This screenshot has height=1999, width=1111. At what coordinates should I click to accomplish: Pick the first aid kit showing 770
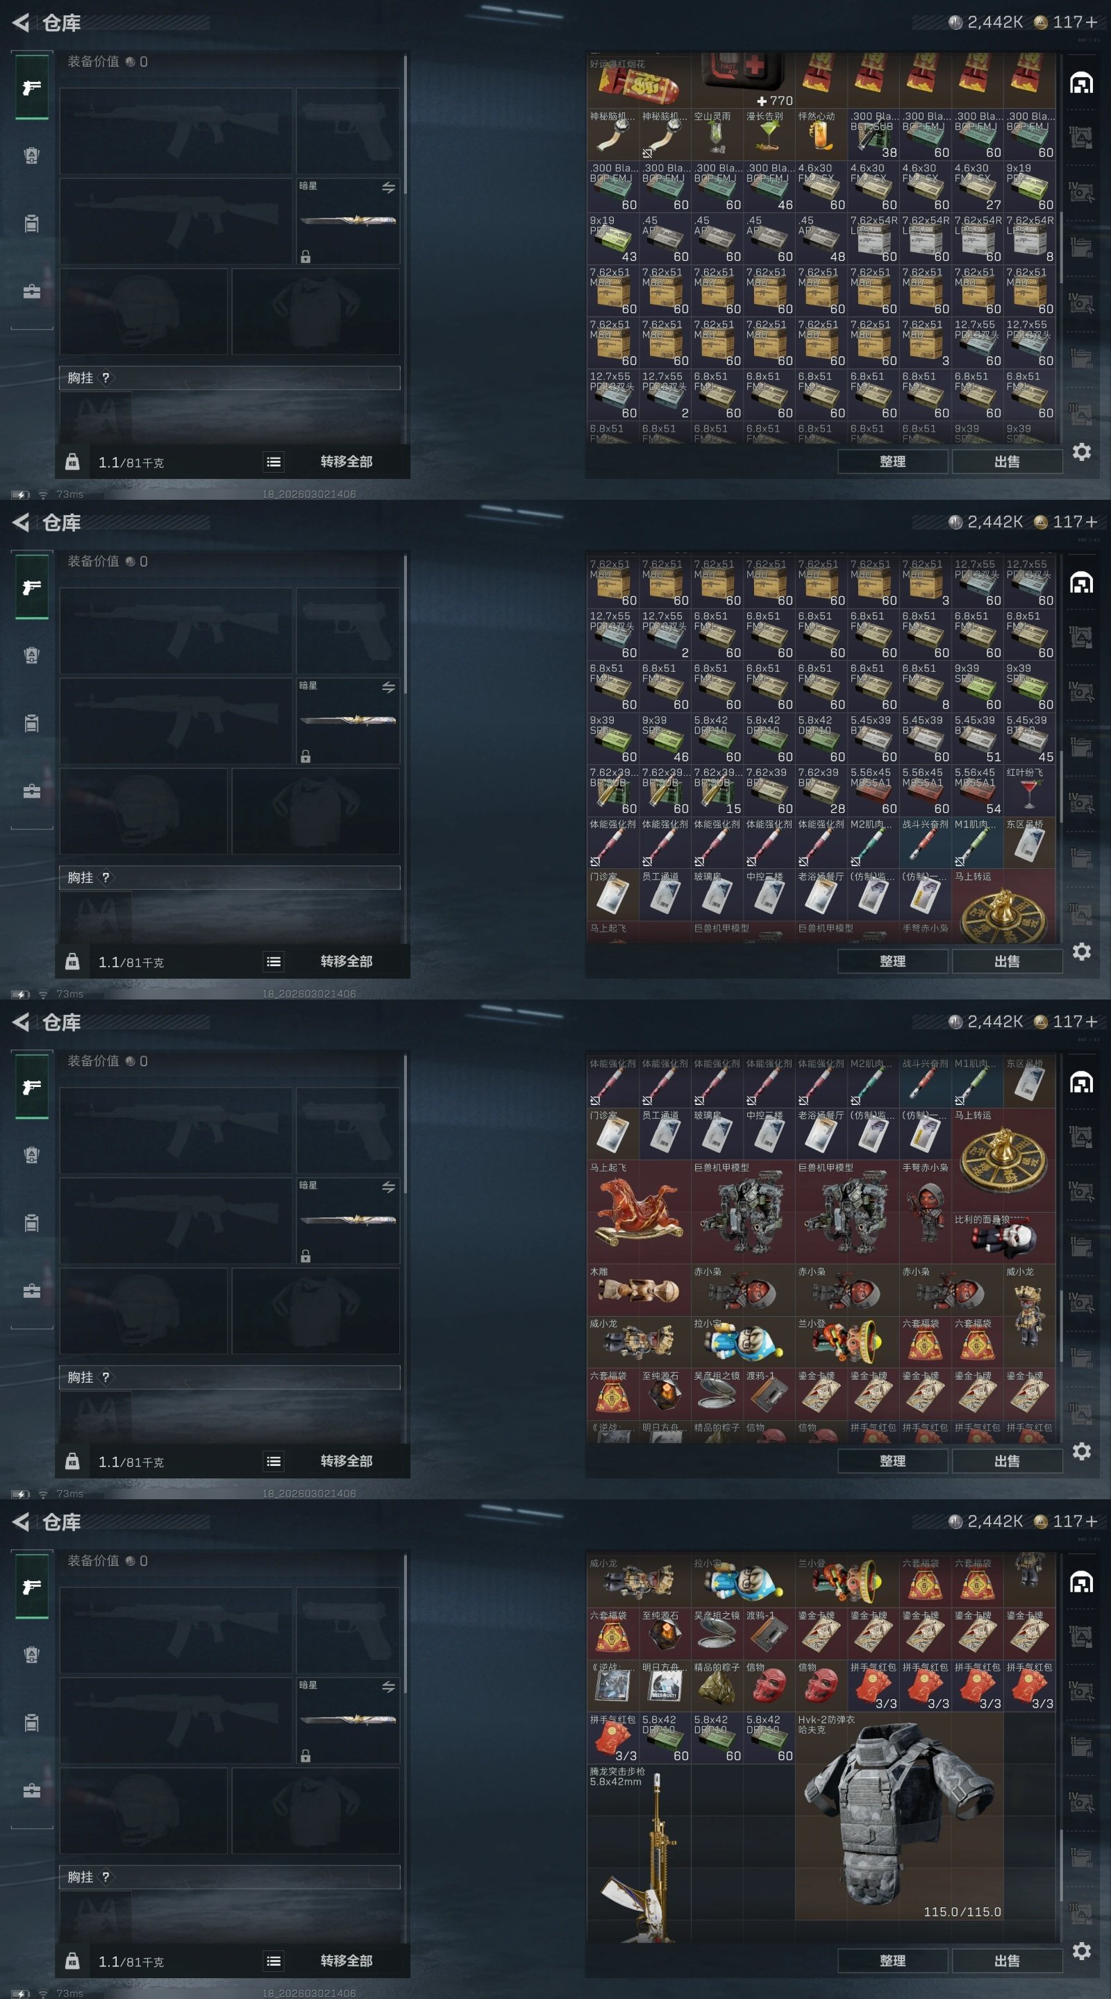743,80
